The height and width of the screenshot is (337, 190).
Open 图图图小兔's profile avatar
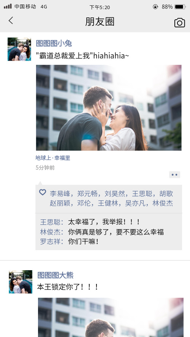point(19,49)
